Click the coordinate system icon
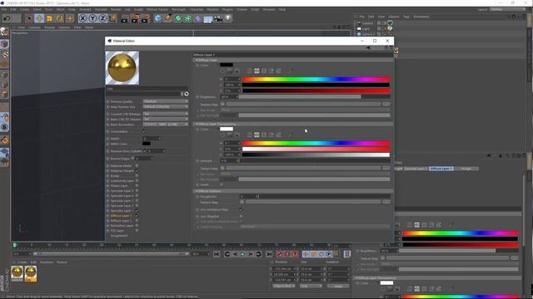The height and width of the screenshot is (299, 533). [x=113, y=18]
